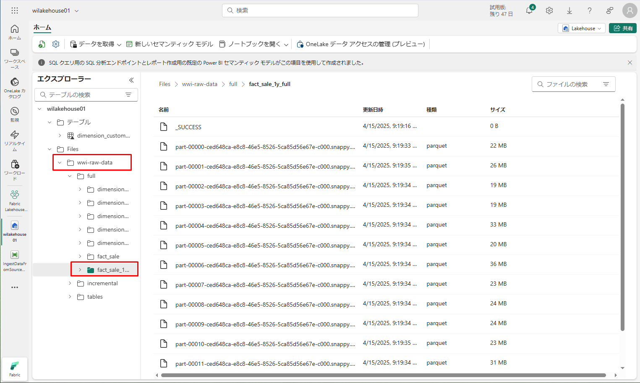Expand the incremental folder in tree
The height and width of the screenshot is (383, 640).
click(70, 284)
